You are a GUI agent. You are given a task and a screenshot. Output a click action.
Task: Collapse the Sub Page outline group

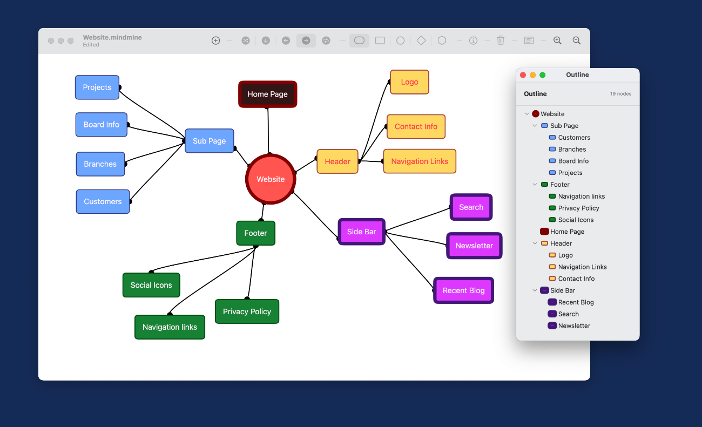(x=535, y=126)
